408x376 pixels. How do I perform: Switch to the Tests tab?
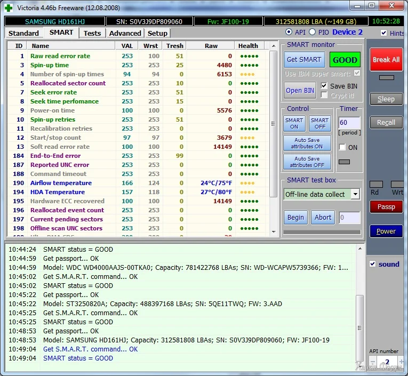click(92, 33)
